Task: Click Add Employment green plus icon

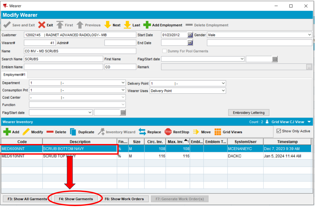Action: tap(147, 25)
